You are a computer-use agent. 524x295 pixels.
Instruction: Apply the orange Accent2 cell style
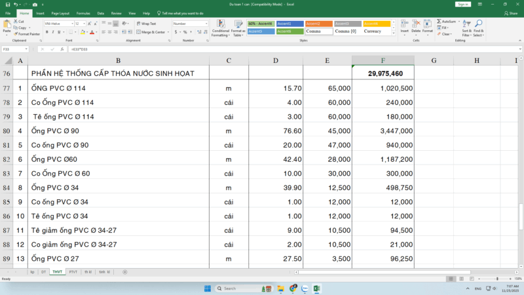(x=318, y=24)
